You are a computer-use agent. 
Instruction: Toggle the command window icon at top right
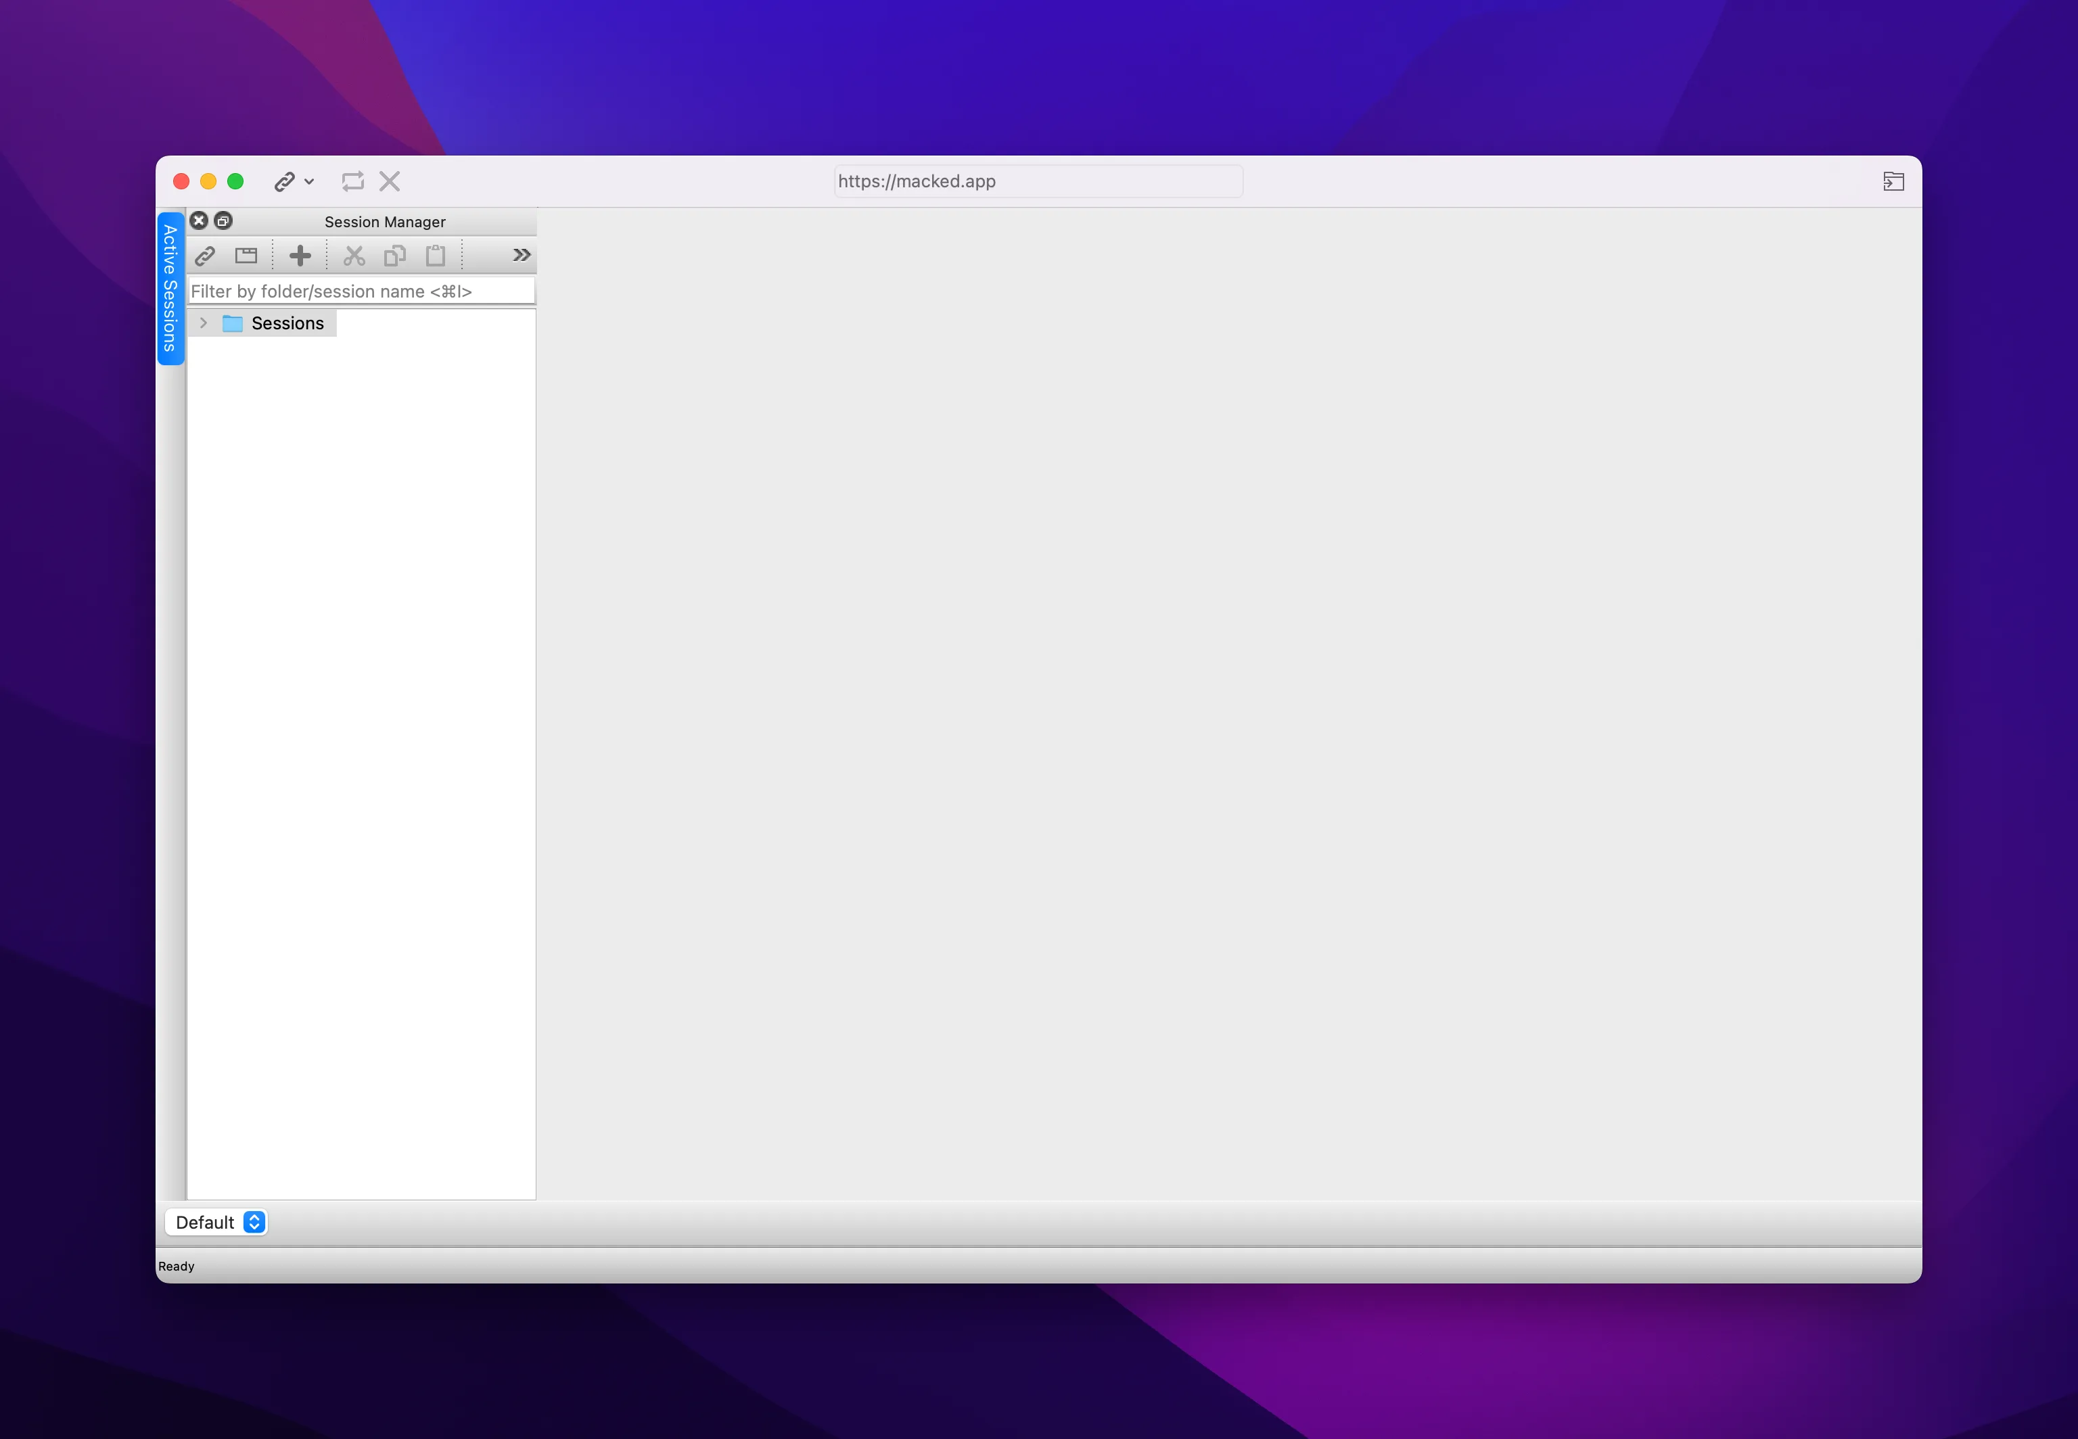(1893, 181)
